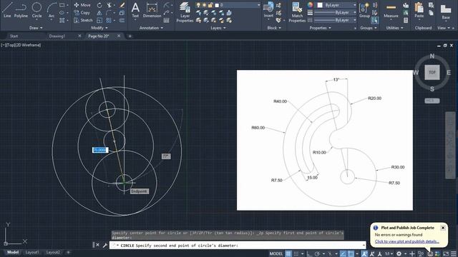This screenshot has width=458, height=257.
Task: Expand the Block panel
Action: point(274,28)
